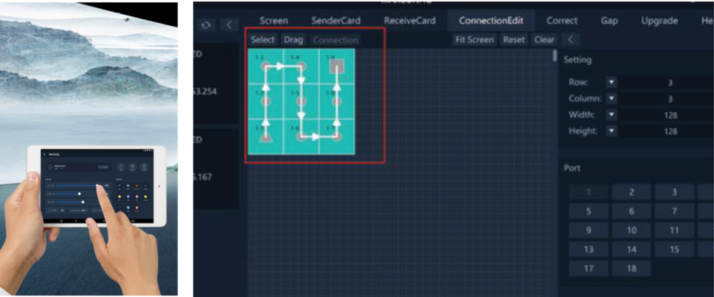Choose the Connection mode button

(x=335, y=40)
